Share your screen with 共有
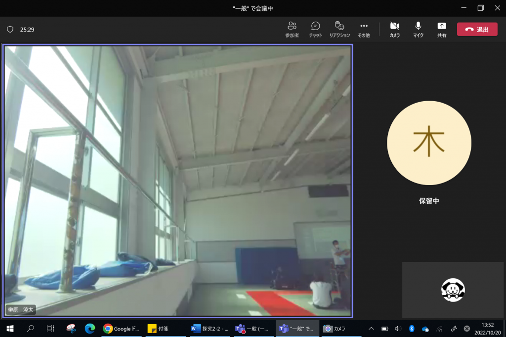Screen dimensions: 506x337 click(x=441, y=29)
